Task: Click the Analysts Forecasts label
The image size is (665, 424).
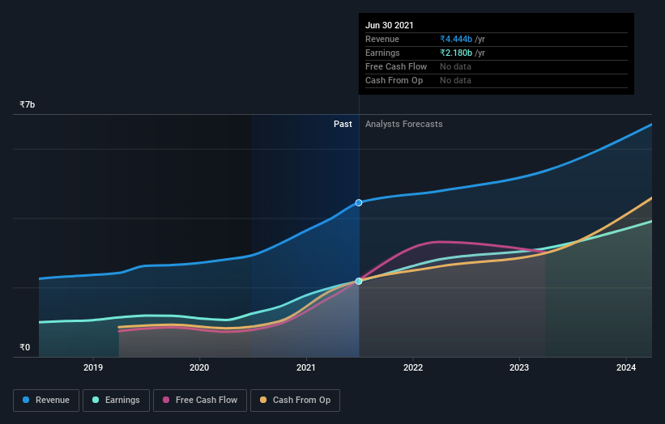Action: pos(403,124)
